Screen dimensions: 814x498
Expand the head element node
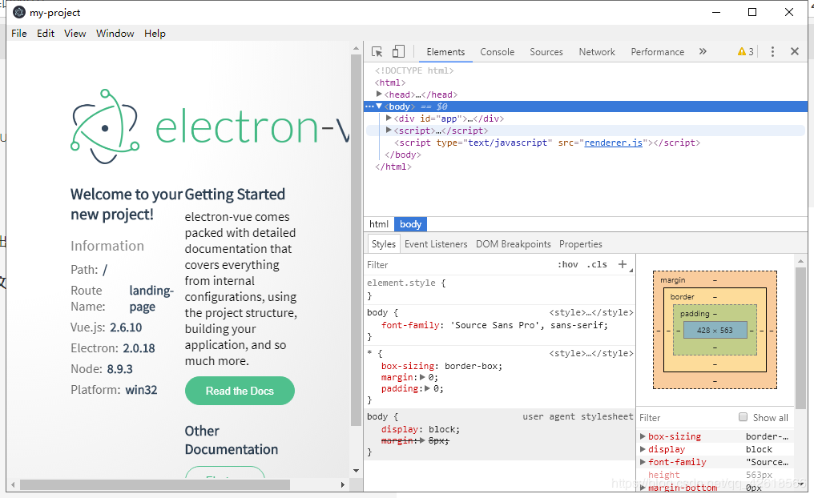(x=379, y=94)
